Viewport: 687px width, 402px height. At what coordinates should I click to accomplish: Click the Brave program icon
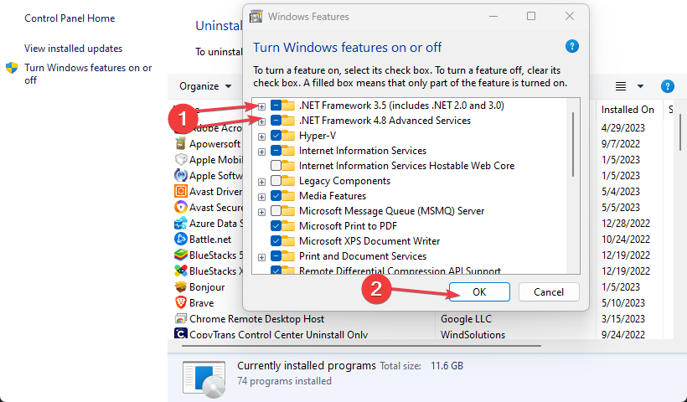coord(180,302)
